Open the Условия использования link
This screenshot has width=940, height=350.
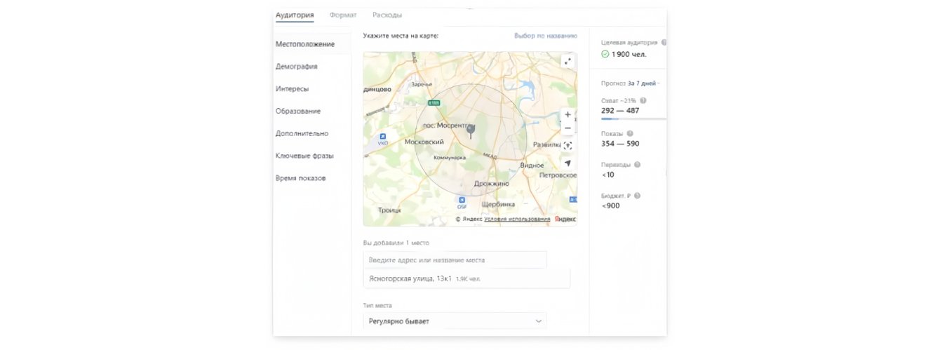pos(516,219)
